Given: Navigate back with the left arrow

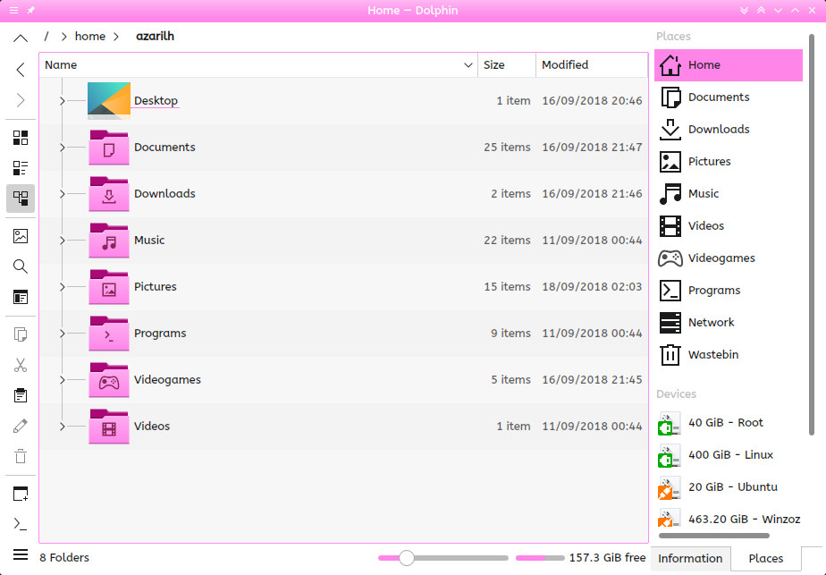Looking at the screenshot, I should pos(21,70).
